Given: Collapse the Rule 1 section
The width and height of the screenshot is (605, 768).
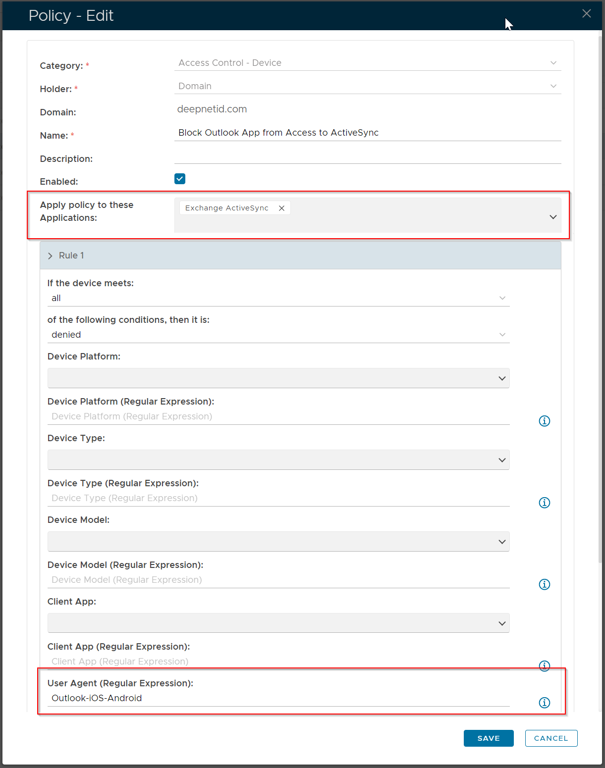Looking at the screenshot, I should (x=50, y=256).
